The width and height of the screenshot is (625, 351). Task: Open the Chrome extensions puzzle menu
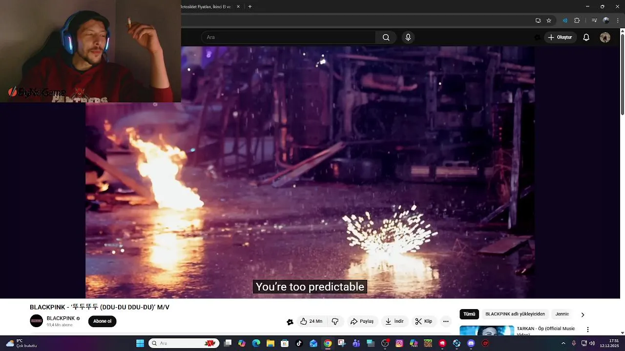click(577, 20)
